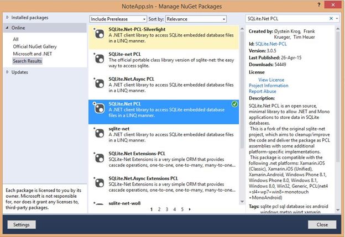Collapse the Online section
345x237 pixels.
point(7,28)
